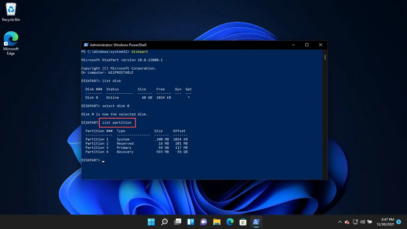Click the last DISKPART> prompt cursor
Screen dimensions: 407x229
[x=103, y=161]
